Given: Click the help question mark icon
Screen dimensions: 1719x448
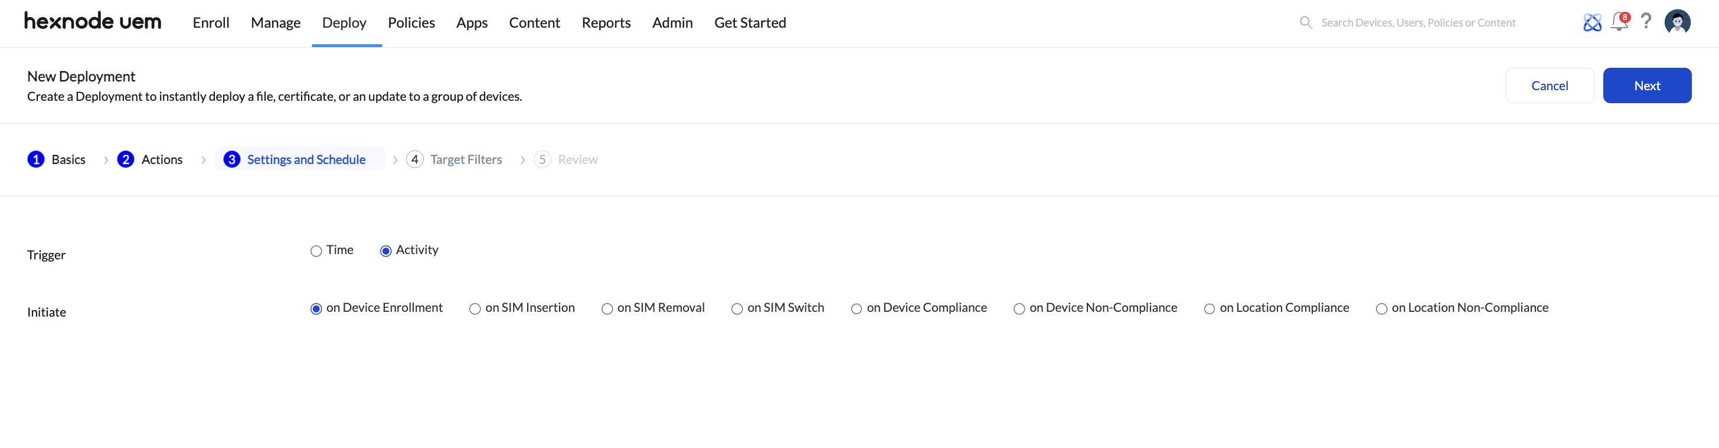Looking at the screenshot, I should (1646, 21).
